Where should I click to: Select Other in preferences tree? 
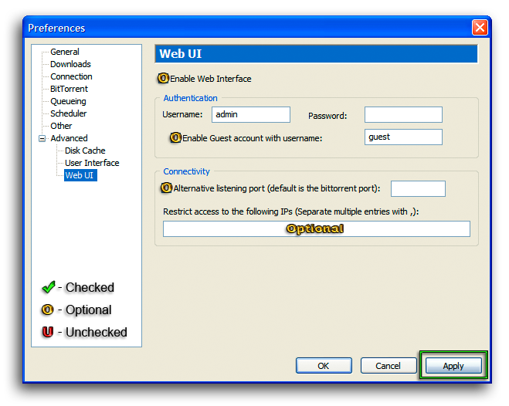pyautogui.click(x=61, y=126)
